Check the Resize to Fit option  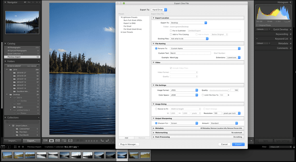coord(156,108)
